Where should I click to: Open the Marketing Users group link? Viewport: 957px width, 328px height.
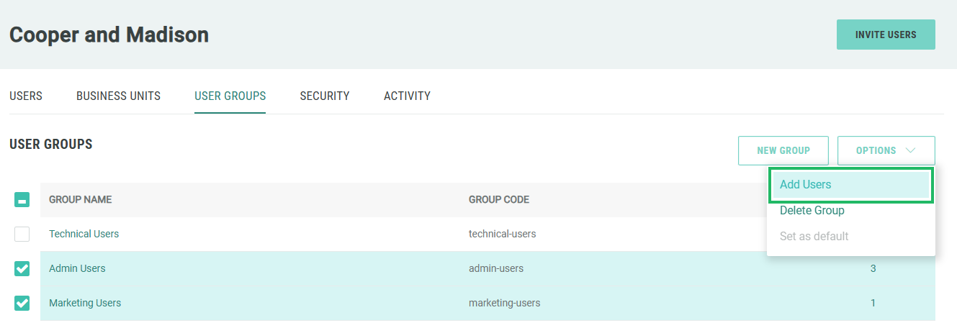pos(85,303)
